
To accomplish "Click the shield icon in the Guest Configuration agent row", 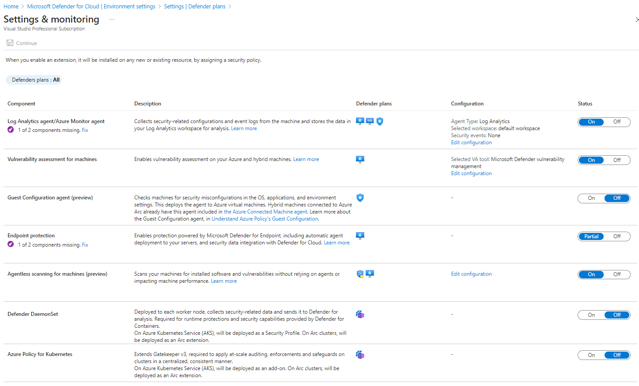I will click(360, 198).
